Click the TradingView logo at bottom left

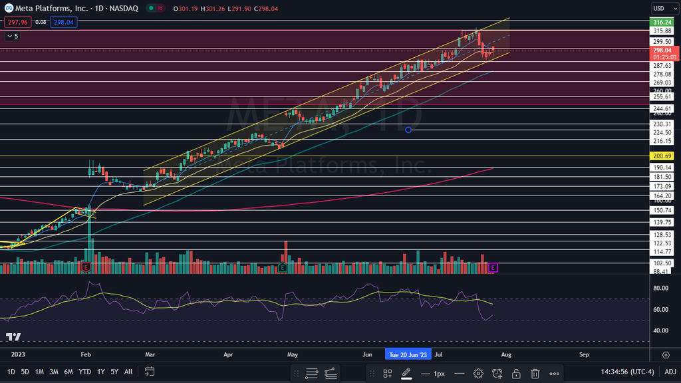pyautogui.click(x=13, y=337)
